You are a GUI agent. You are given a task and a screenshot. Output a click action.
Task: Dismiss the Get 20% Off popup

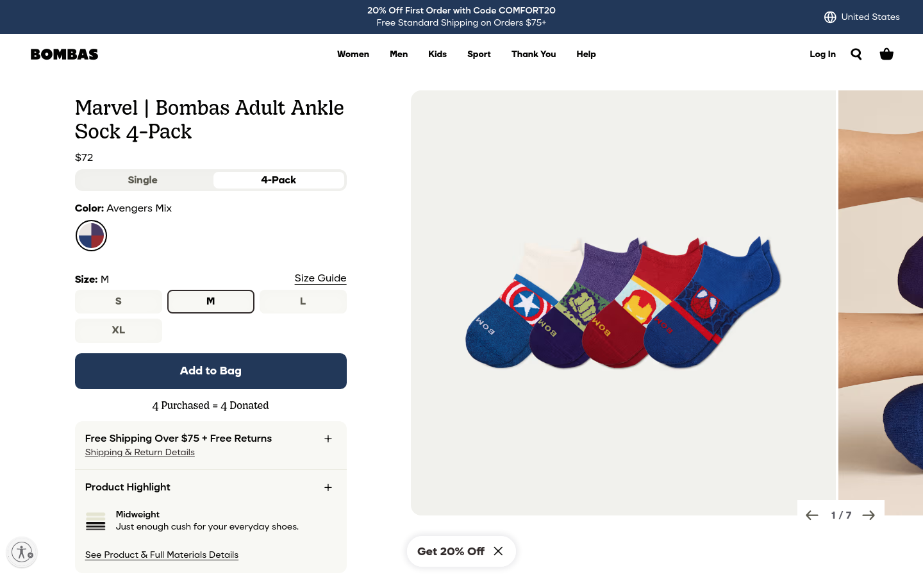pyautogui.click(x=498, y=551)
